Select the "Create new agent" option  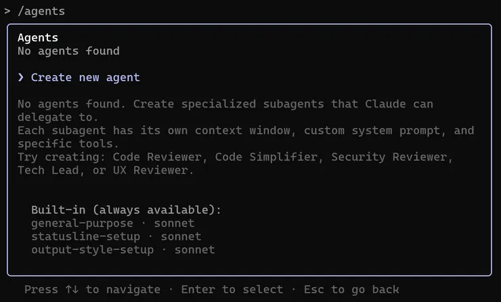[85, 78]
